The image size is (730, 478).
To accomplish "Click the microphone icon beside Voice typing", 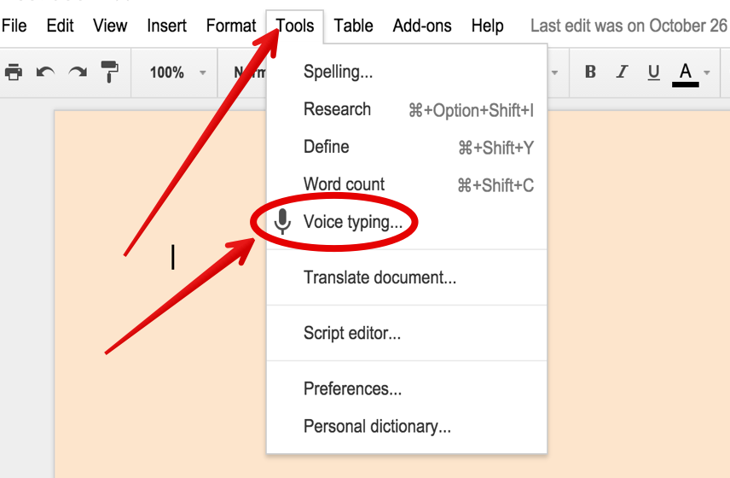I will [x=283, y=223].
